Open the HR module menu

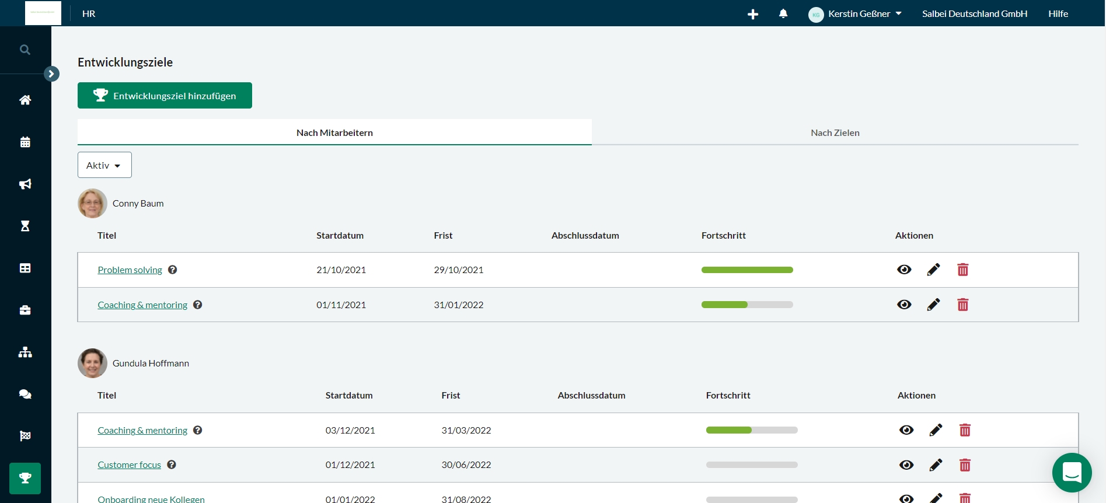[x=89, y=14]
